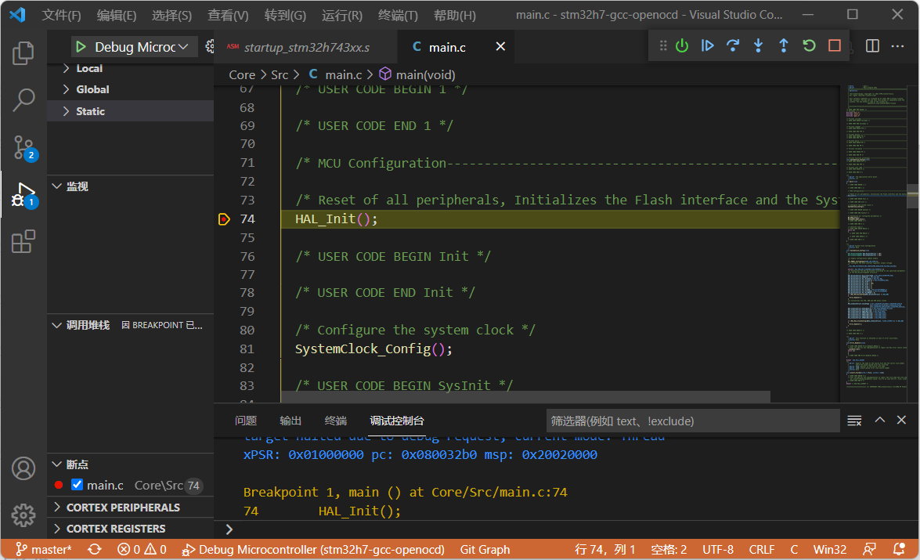Open the Extensions view

(x=23, y=241)
